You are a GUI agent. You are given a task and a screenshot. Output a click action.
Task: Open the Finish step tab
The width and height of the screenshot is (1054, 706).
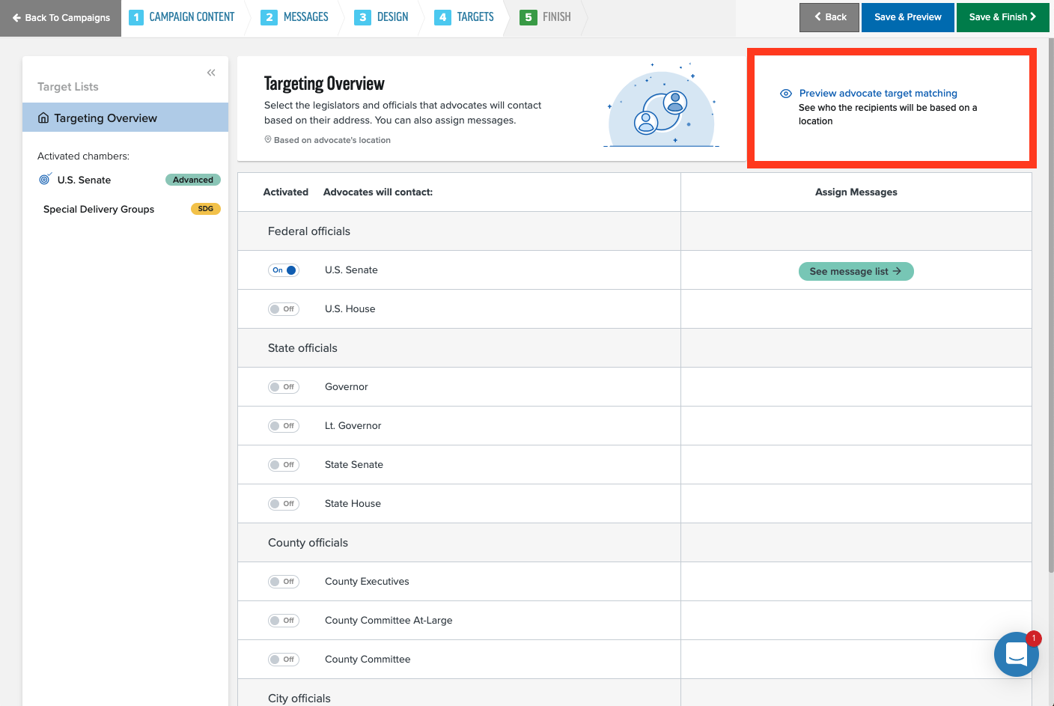point(546,17)
